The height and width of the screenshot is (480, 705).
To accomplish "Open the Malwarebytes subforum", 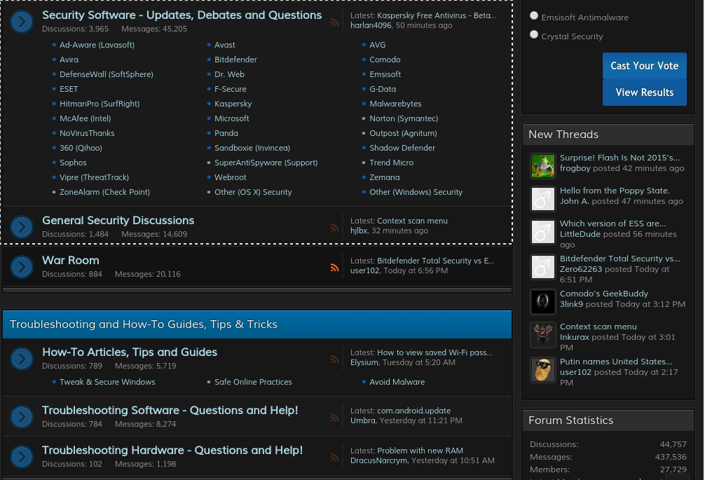I will tap(395, 104).
